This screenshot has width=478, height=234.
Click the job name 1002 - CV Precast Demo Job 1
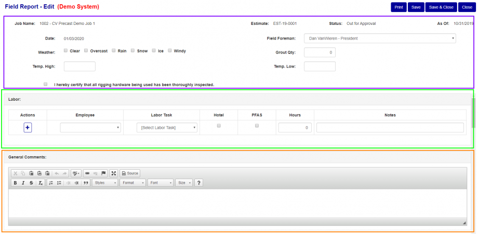[67, 23]
